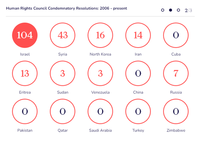This screenshot has height=142, width=213.
Task: Click the Human Rights Council Condemnatory Resolutions heading
Action: (x=66, y=8)
